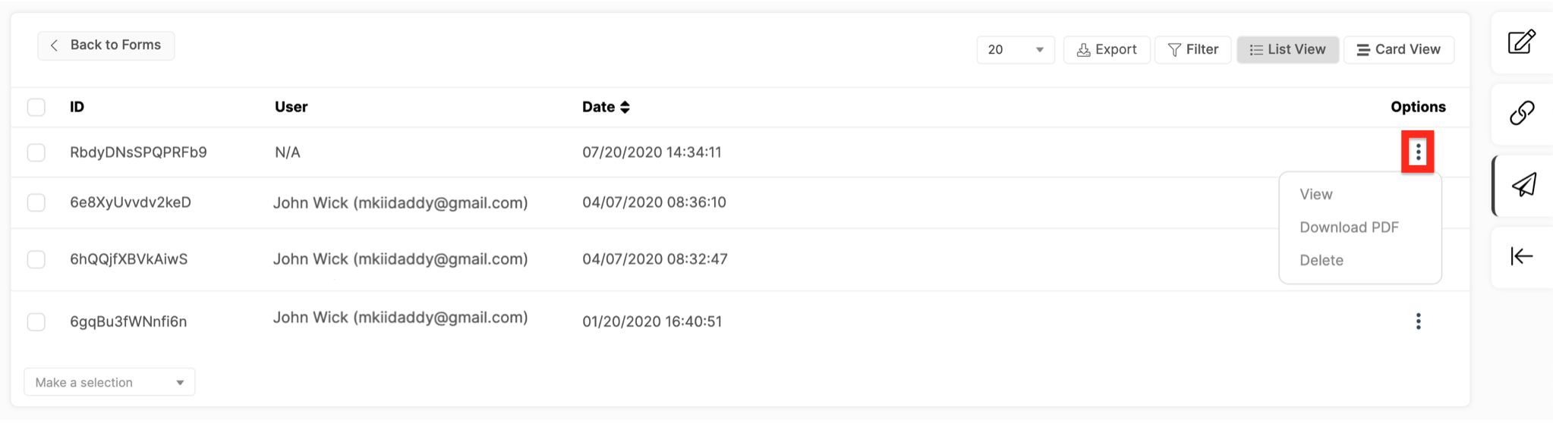Open the Make a selection dropdown
Viewport: 1553px width, 423px height.
pyautogui.click(x=109, y=382)
